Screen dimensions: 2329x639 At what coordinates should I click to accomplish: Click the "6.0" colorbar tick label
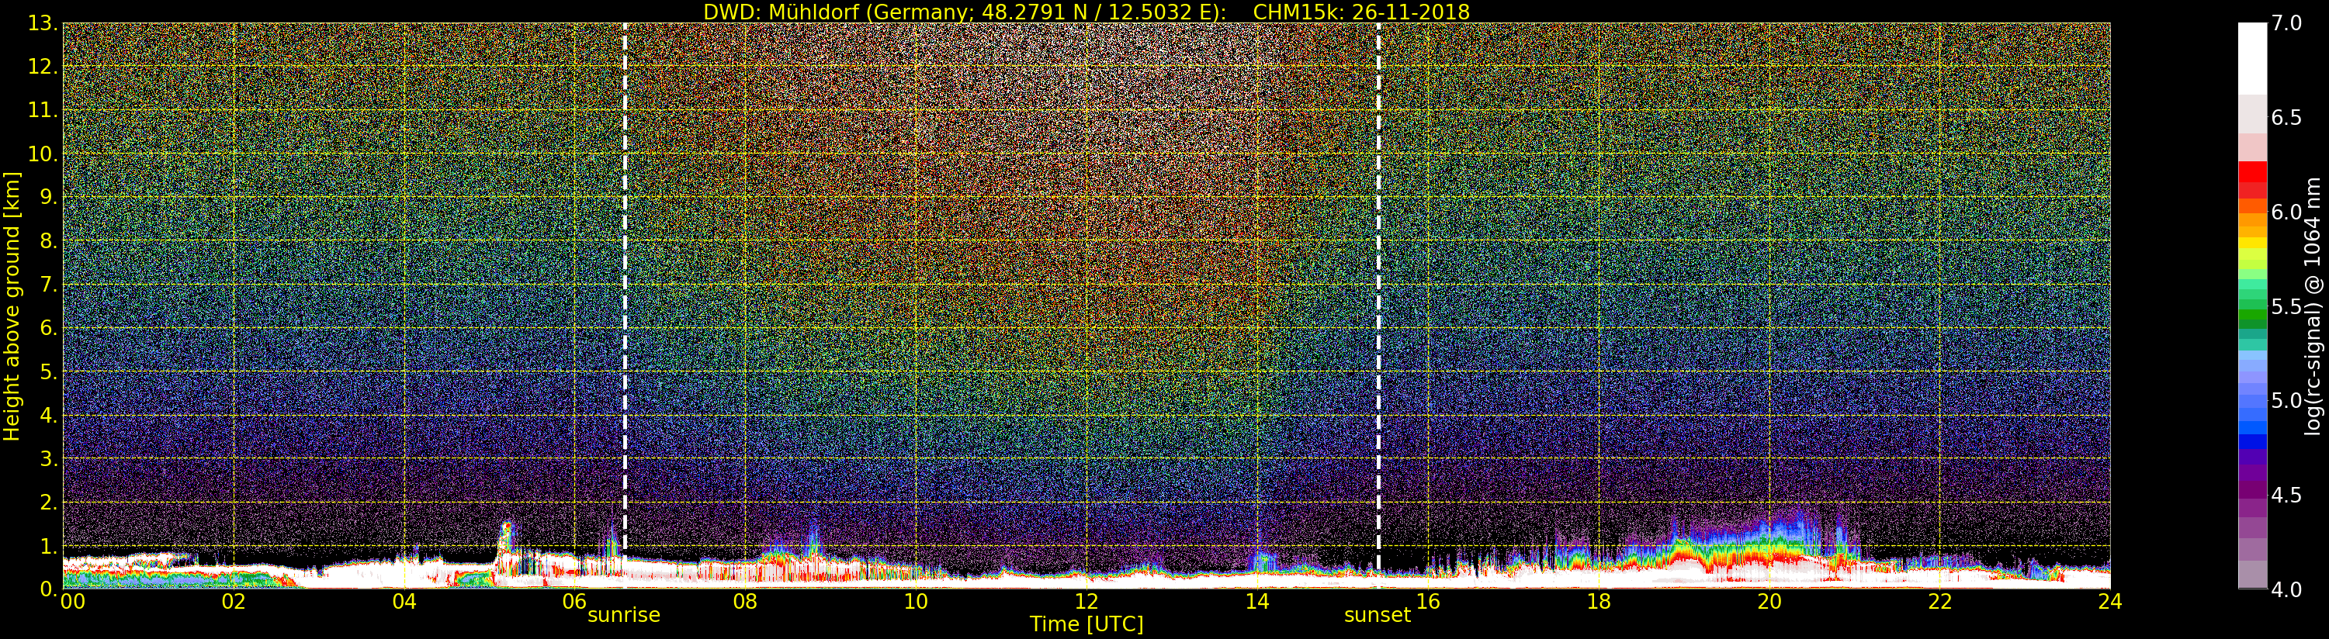2286,212
